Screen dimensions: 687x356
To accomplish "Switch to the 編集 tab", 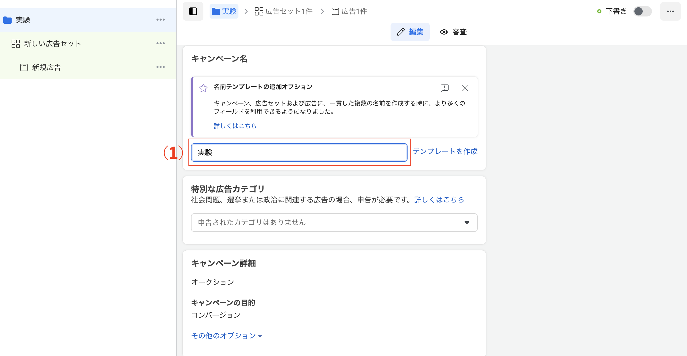I will point(410,32).
